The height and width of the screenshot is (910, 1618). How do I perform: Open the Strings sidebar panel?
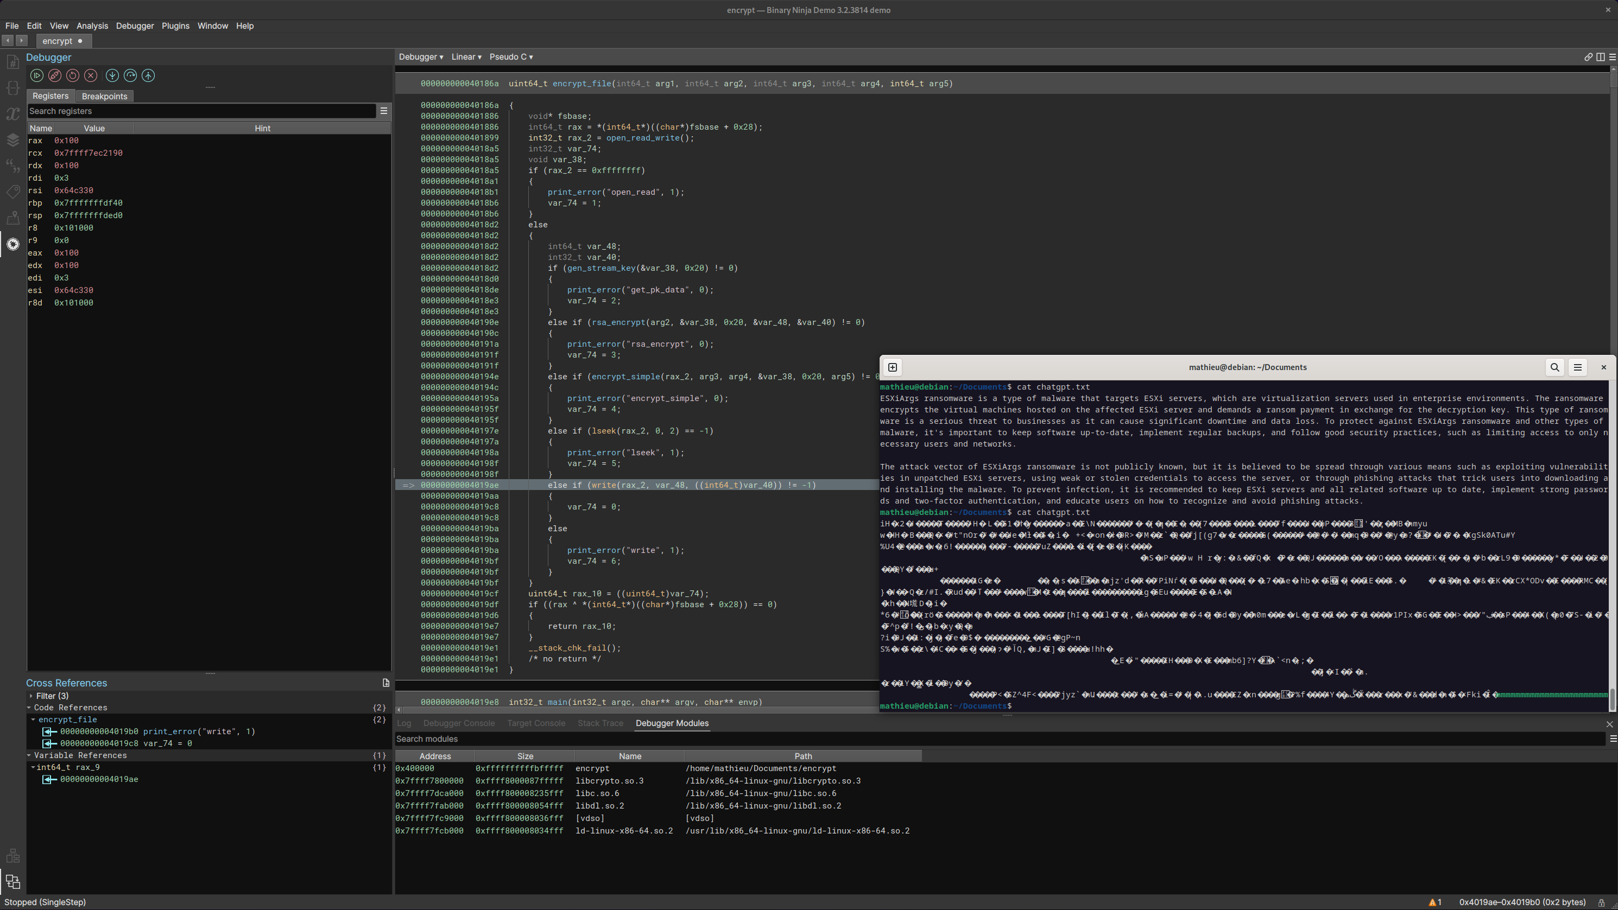tap(12, 166)
